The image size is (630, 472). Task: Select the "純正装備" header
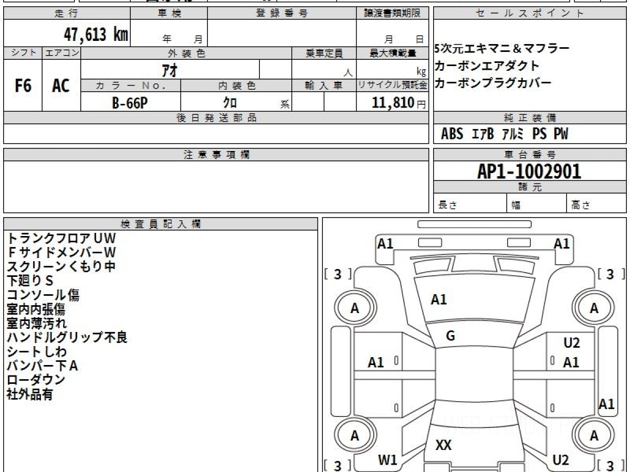[x=530, y=118]
